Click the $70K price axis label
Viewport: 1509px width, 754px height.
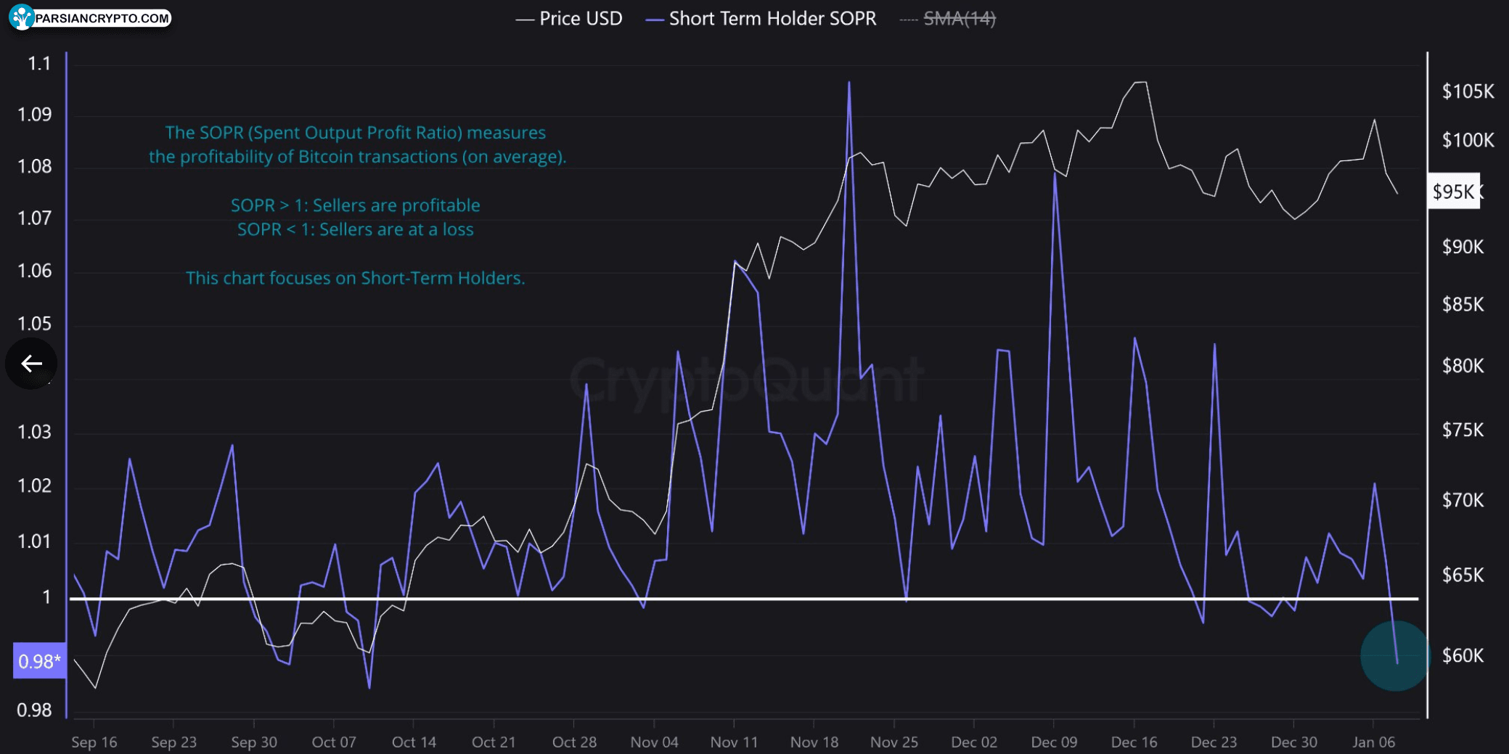tap(1463, 500)
